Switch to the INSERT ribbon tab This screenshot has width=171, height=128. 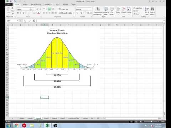pos(25,5)
